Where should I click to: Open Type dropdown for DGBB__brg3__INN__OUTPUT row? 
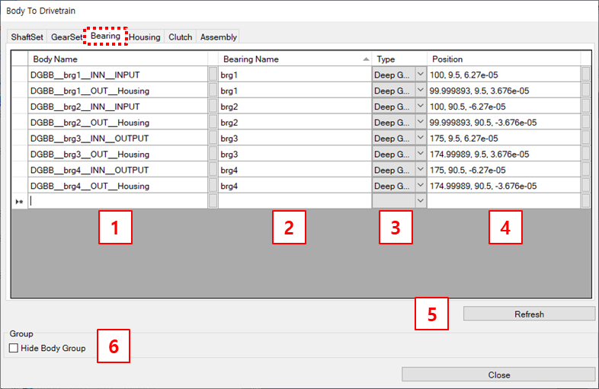coord(421,138)
